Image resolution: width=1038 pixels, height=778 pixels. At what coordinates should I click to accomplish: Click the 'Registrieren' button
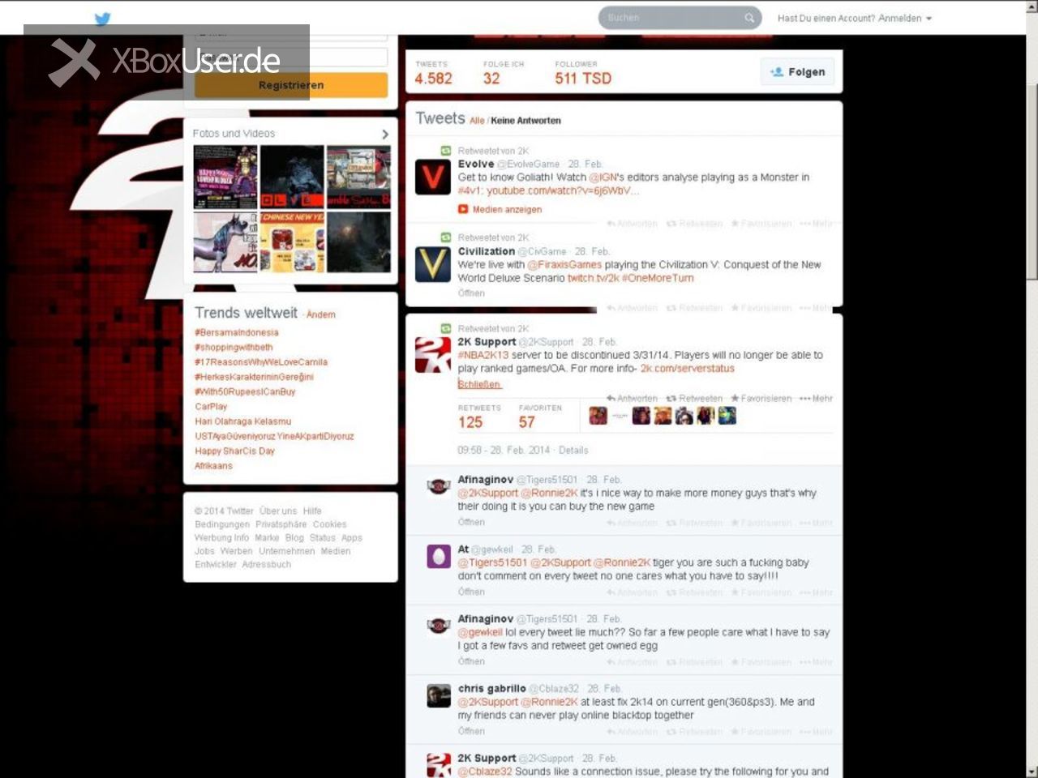pyautogui.click(x=291, y=85)
